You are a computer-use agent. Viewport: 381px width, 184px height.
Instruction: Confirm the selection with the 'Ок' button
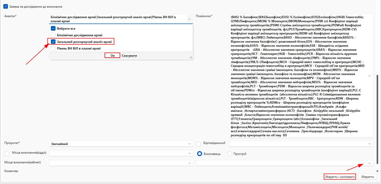pos(112,56)
